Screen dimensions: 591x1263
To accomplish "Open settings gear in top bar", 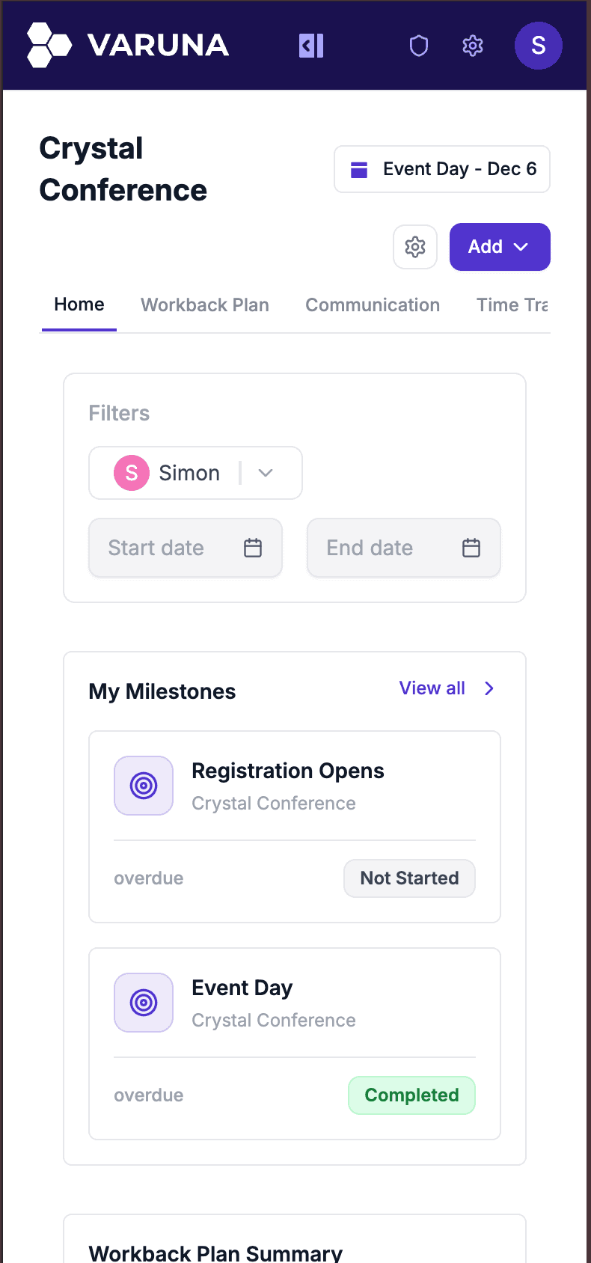I will click(x=473, y=46).
